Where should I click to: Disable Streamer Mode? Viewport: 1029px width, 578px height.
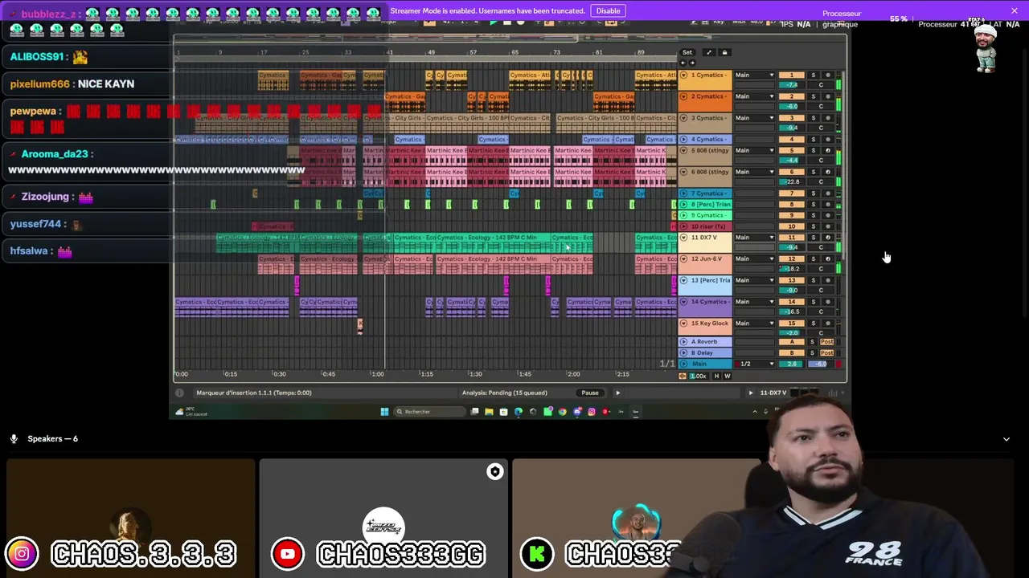pyautogui.click(x=608, y=10)
